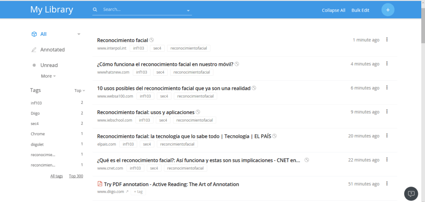The width and height of the screenshot is (425, 202).
Task: Click the blue plus add button
Action: (388, 10)
